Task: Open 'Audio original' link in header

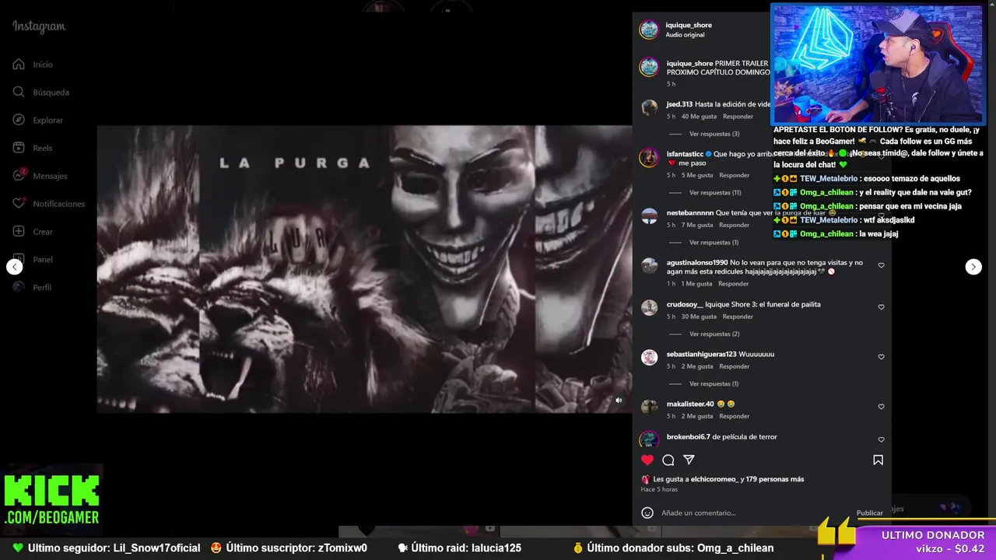Action: pyautogui.click(x=685, y=35)
